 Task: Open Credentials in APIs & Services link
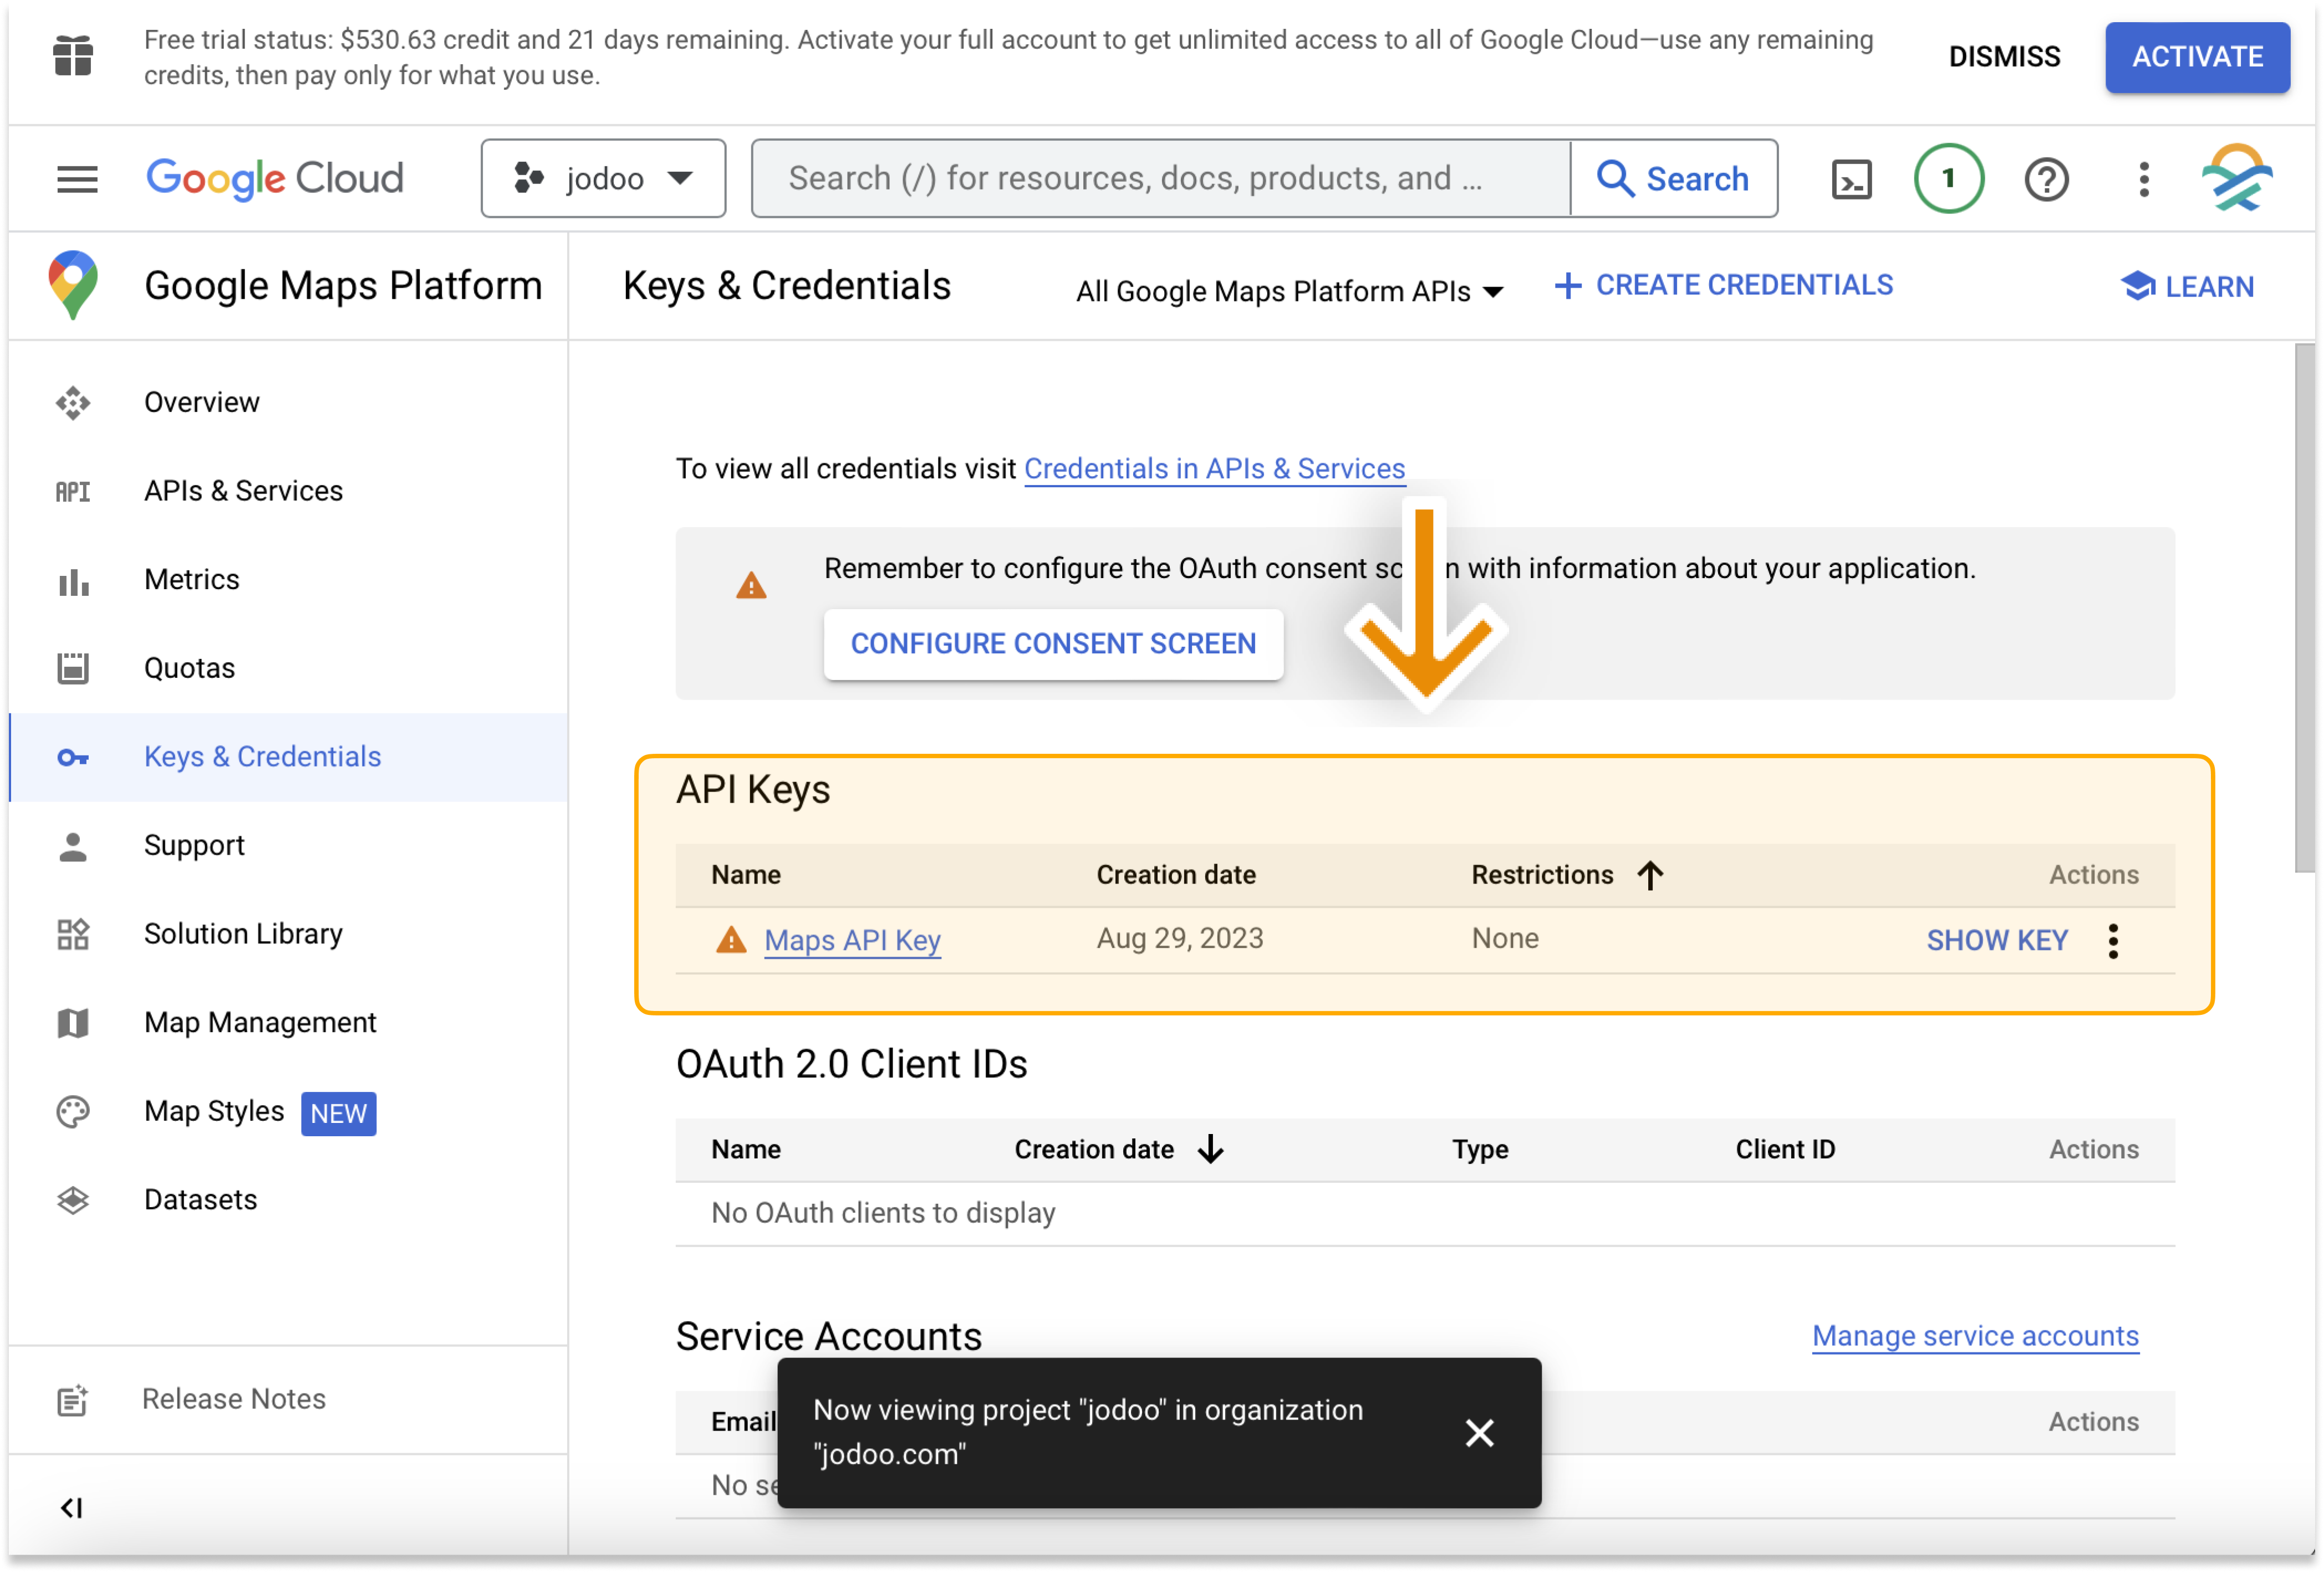[x=1214, y=469]
